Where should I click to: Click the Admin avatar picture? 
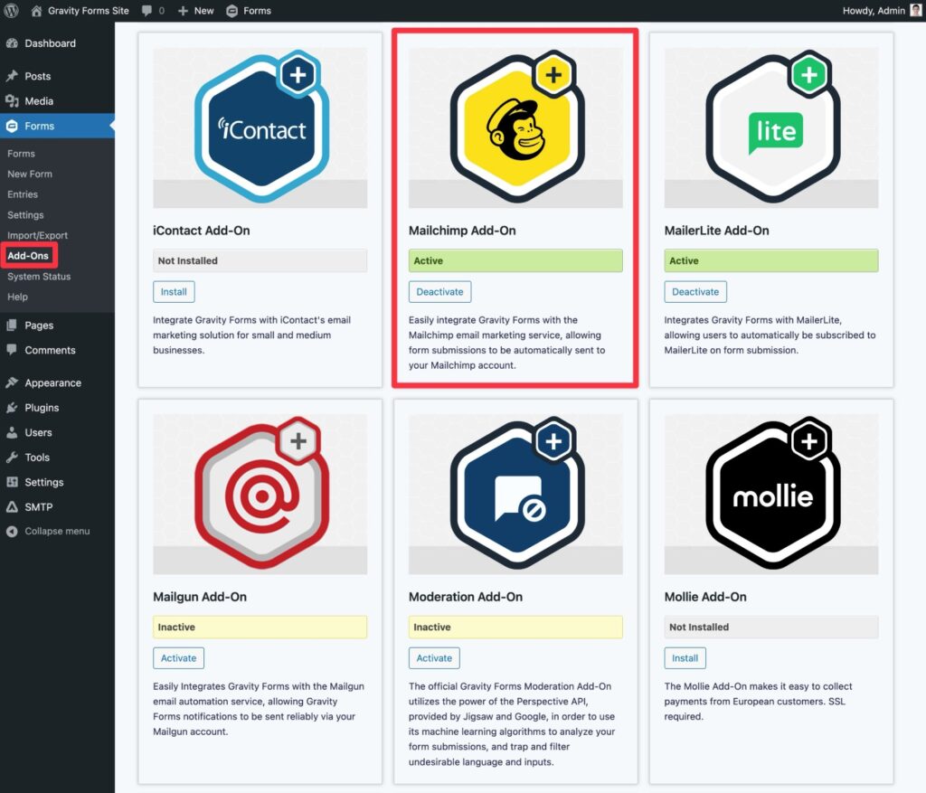pyautogui.click(x=915, y=11)
